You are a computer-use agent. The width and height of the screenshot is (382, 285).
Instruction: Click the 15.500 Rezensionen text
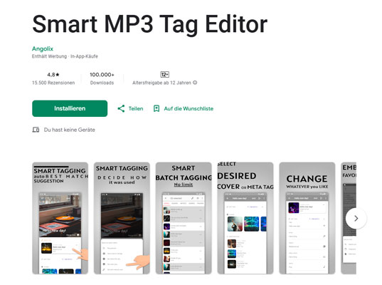pos(53,83)
